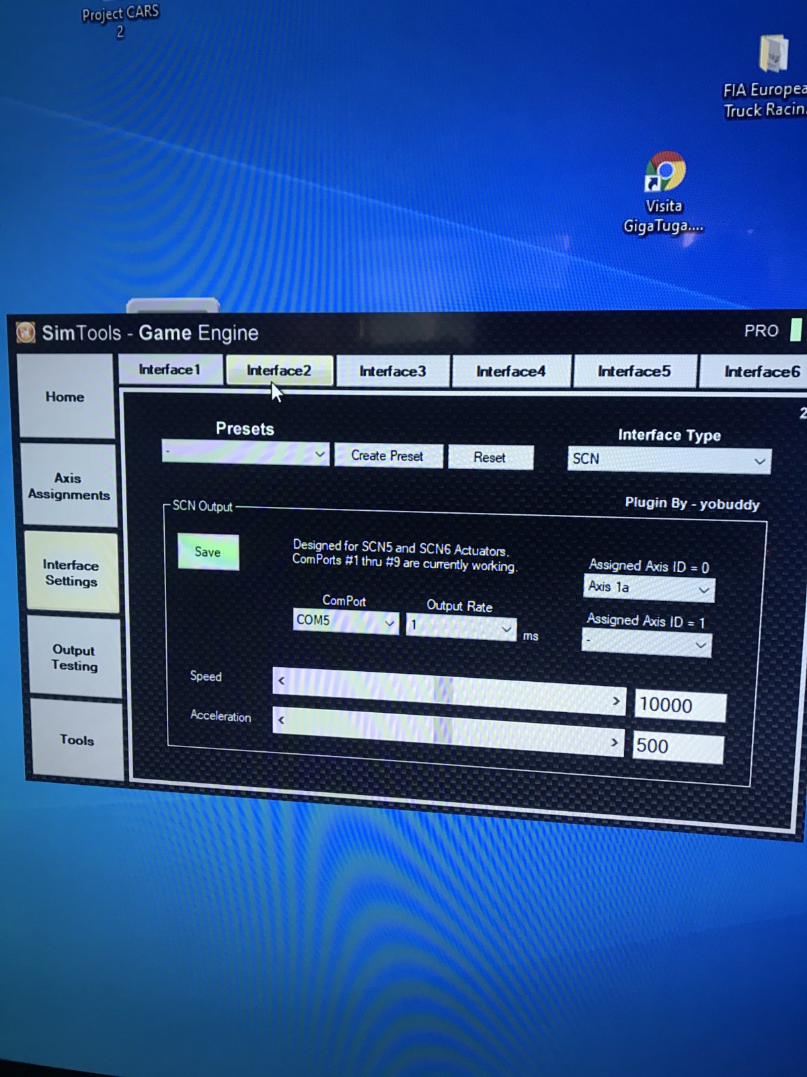Screen dimensions: 807x1077
Task: Go to the Home section
Action: click(65, 397)
